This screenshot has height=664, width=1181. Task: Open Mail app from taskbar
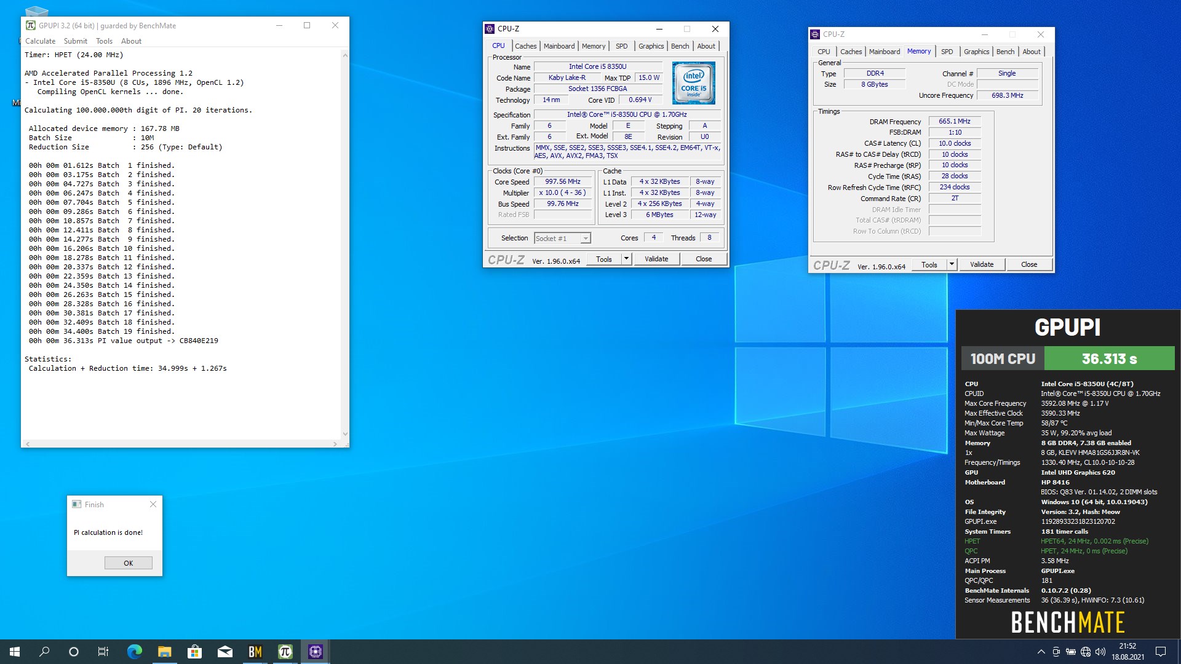click(x=225, y=652)
